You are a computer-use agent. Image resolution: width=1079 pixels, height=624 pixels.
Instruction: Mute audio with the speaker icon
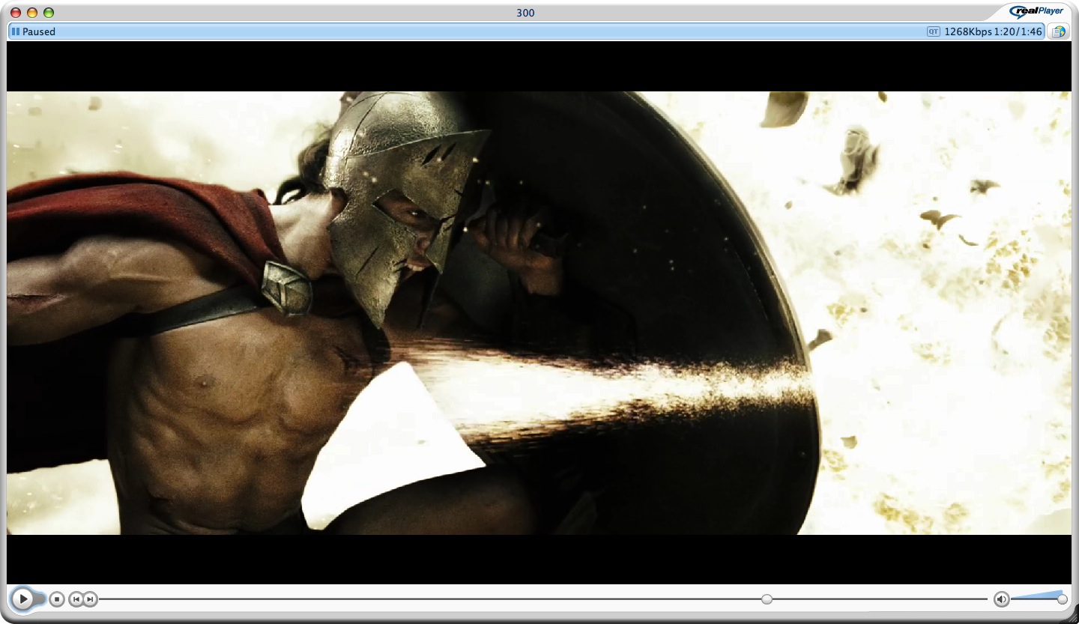point(1002,599)
